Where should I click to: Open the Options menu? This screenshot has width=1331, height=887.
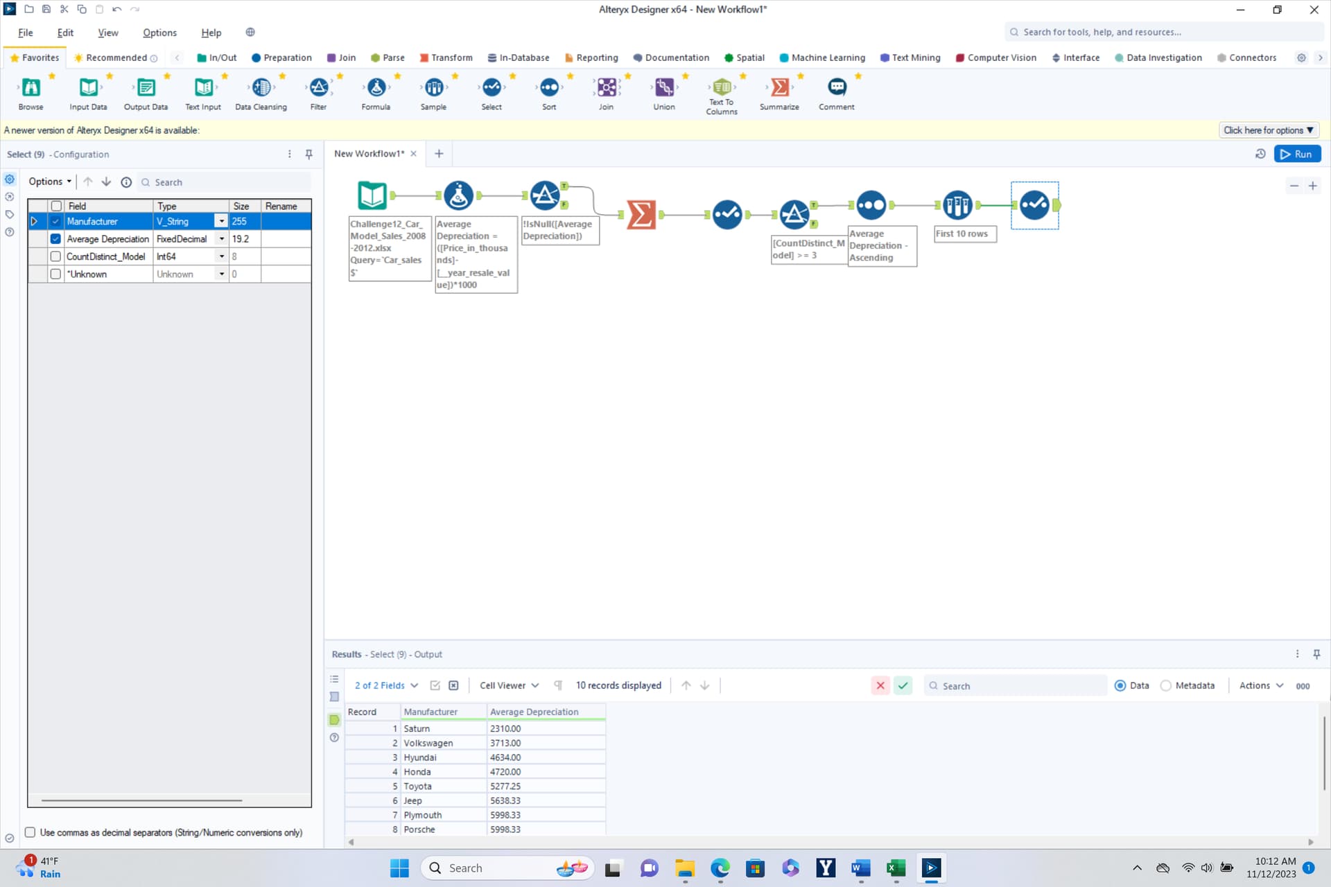click(159, 33)
